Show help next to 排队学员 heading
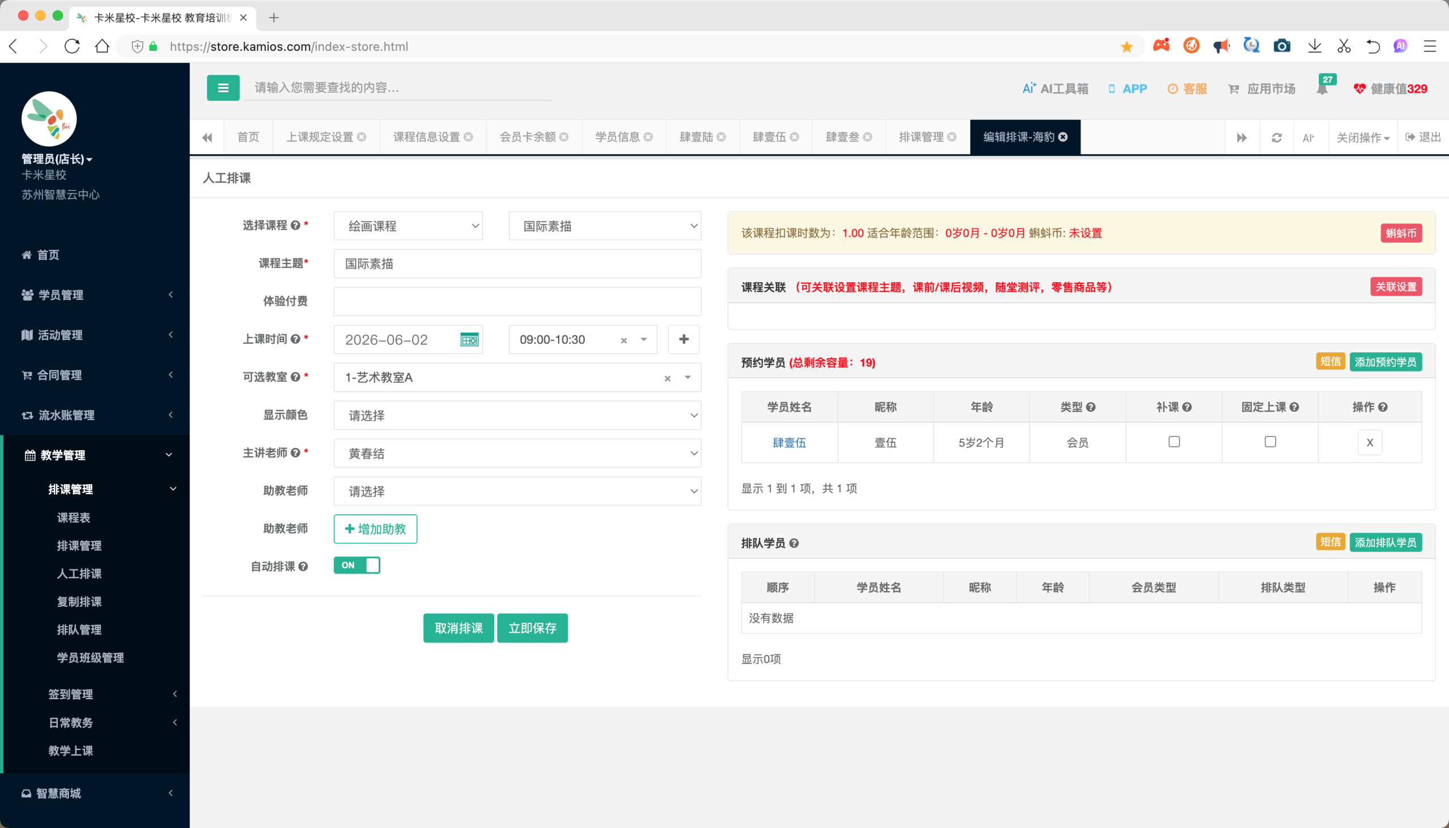Viewport: 1449px width, 828px height. tap(794, 544)
